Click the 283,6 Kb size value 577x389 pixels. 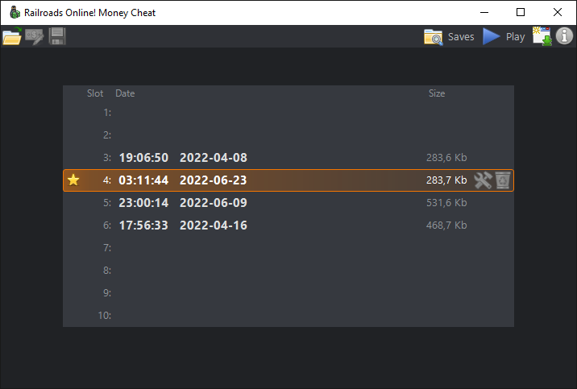click(446, 158)
